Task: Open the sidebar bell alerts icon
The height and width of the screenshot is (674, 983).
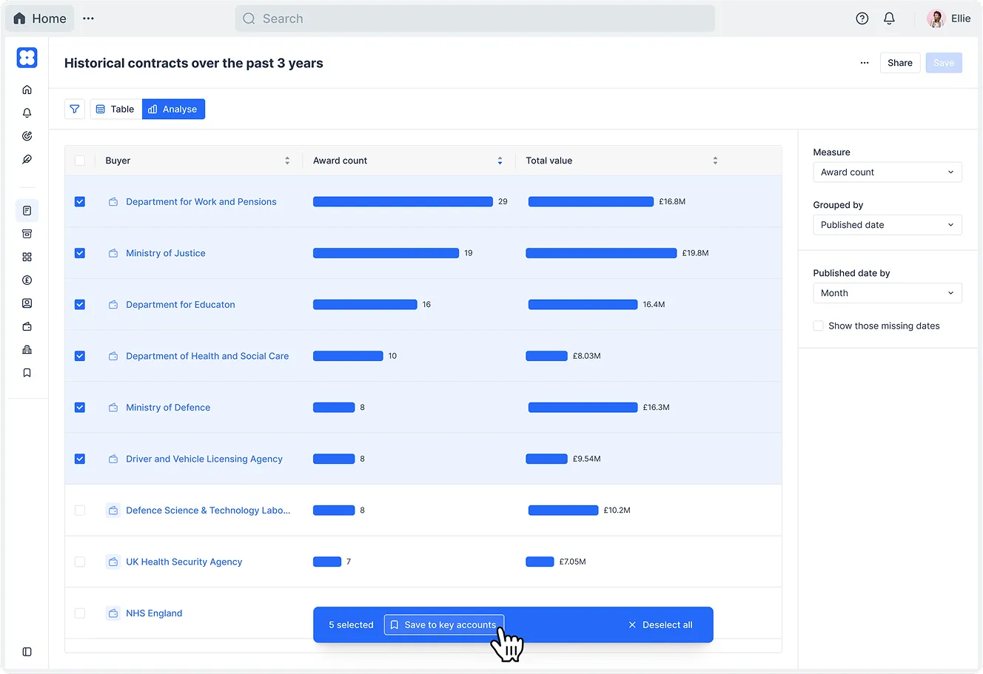Action: click(x=27, y=112)
